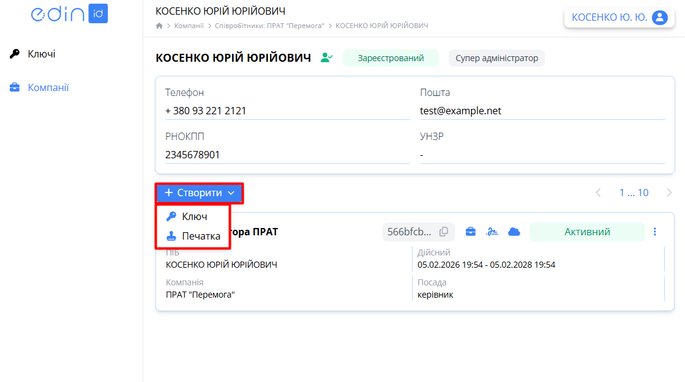This screenshot has width=685, height=382.
Task: Click the 'Активний' status badge
Action: [x=587, y=232]
